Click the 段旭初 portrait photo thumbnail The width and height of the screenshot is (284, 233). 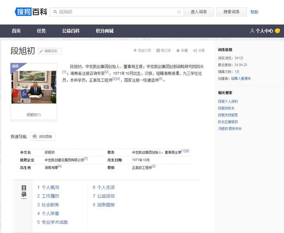pyautogui.click(x=34, y=87)
